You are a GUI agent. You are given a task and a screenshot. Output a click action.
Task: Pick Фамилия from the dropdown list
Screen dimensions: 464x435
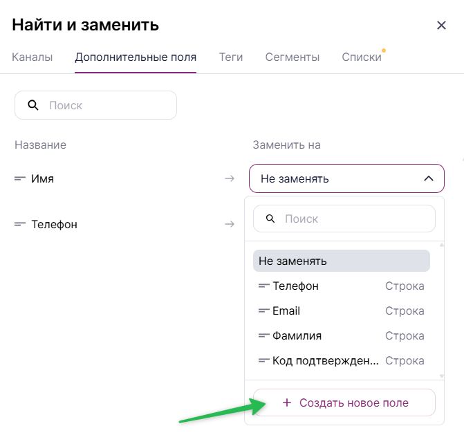point(342,335)
